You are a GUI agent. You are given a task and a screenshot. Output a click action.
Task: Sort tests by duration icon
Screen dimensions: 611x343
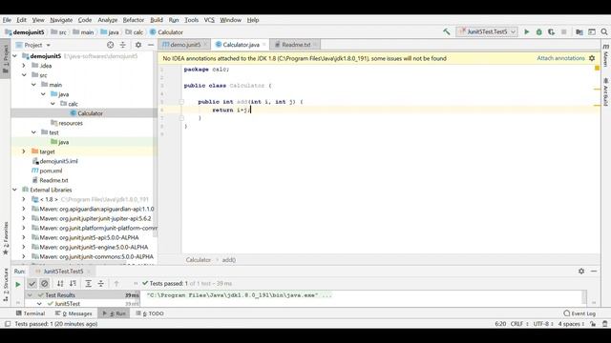click(x=73, y=284)
